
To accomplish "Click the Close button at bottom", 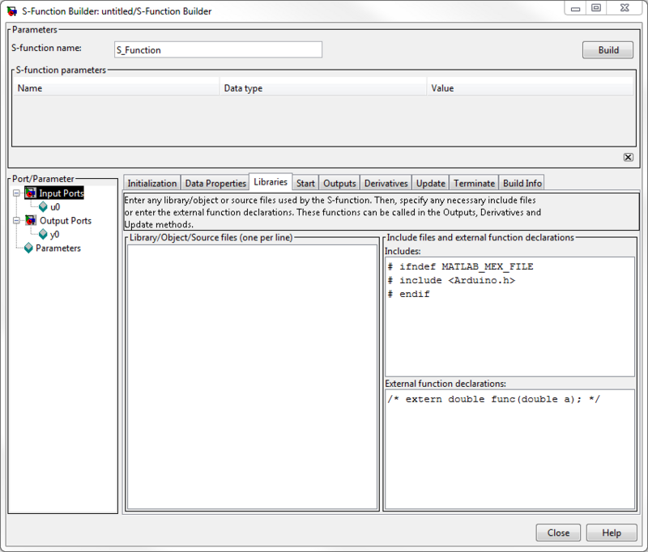I will tap(558, 533).
